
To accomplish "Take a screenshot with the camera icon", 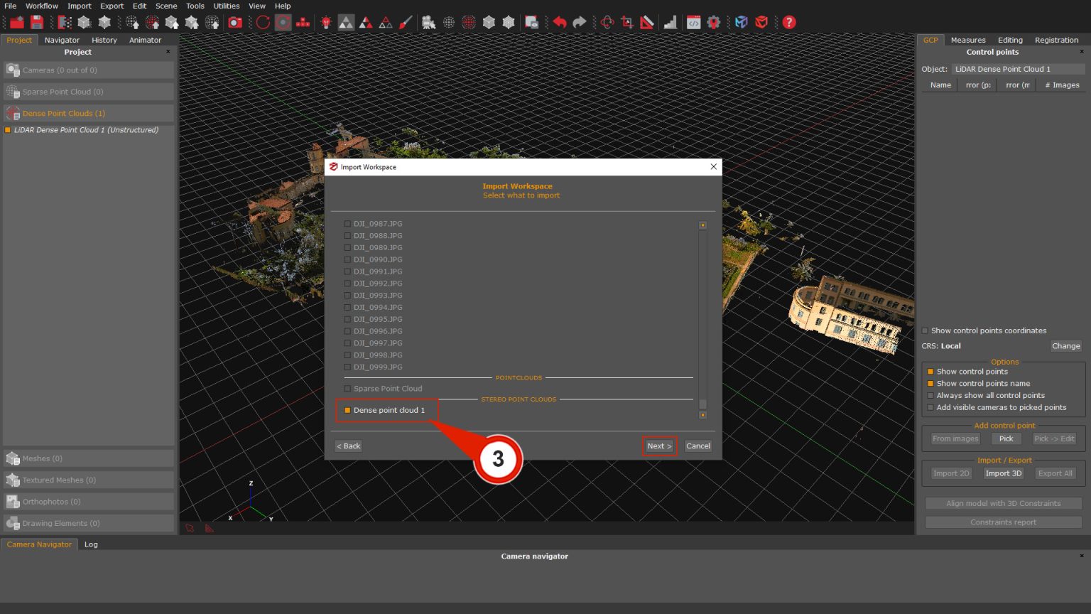I will click(x=235, y=22).
